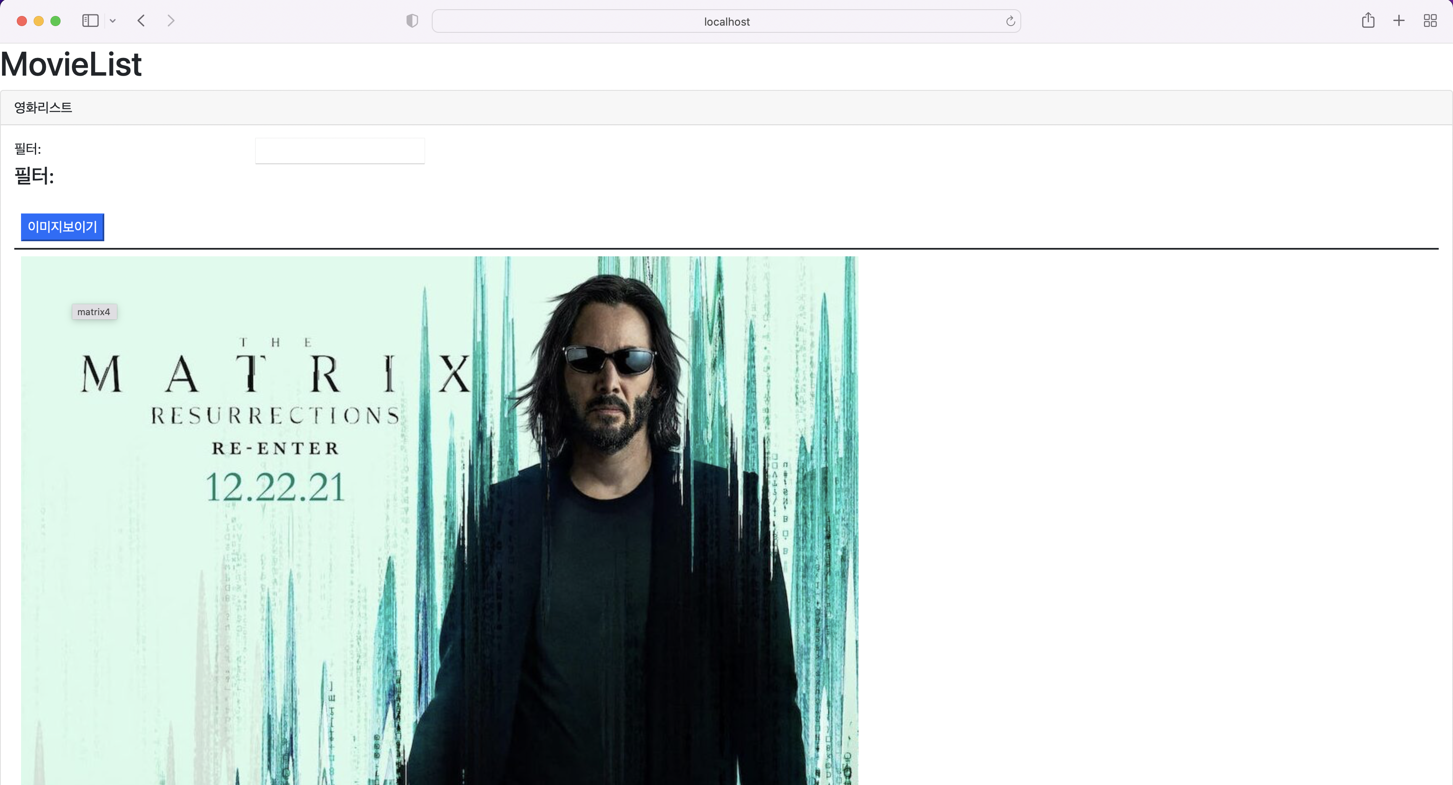Viewport: 1453px width, 785px height.
Task: Click the Safari sidebar toggle icon
Action: pyautogui.click(x=90, y=21)
